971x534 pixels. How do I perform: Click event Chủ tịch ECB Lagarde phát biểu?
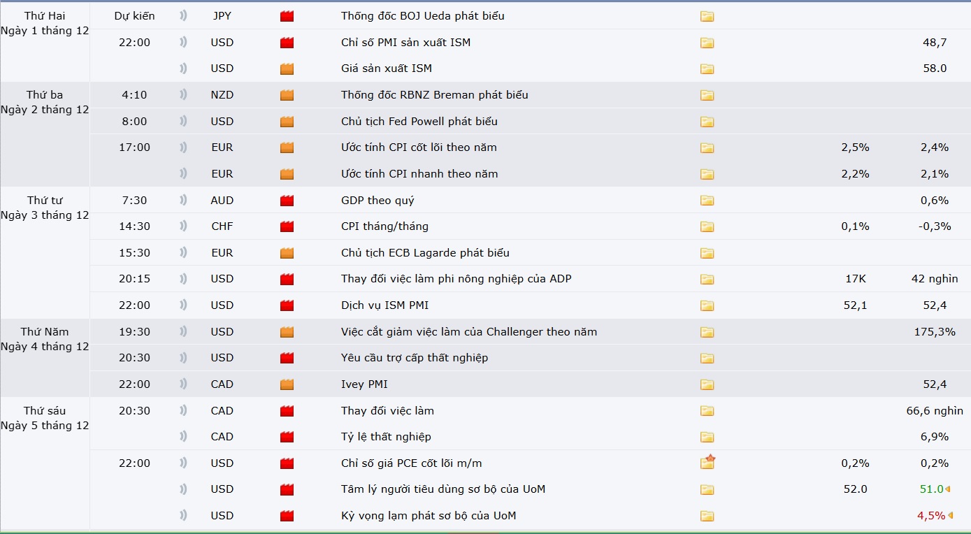point(425,253)
